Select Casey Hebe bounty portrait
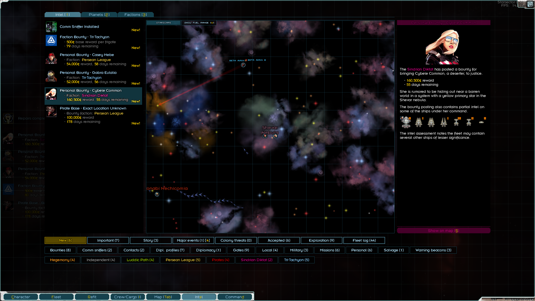This screenshot has height=301, width=535. point(51,59)
